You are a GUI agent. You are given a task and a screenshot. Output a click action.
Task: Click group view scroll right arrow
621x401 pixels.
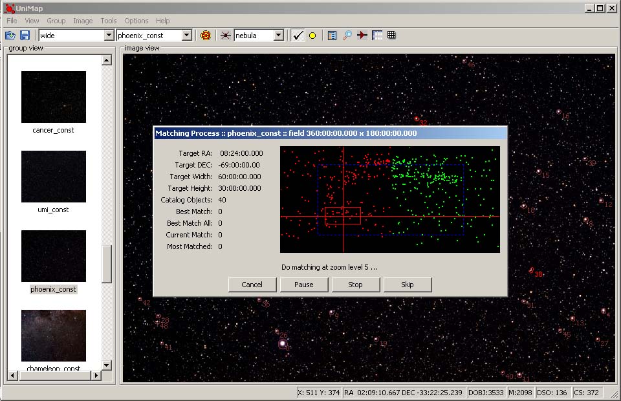point(96,375)
